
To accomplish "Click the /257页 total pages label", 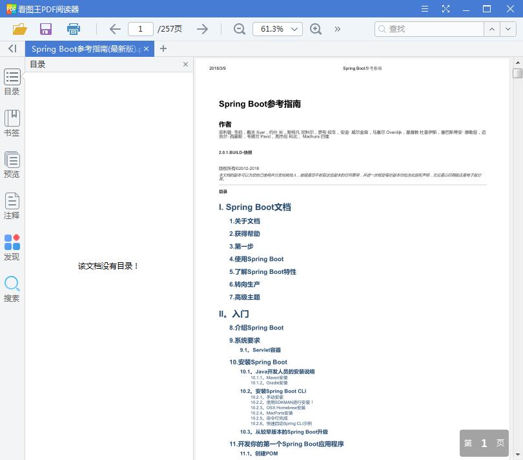I will [x=170, y=29].
